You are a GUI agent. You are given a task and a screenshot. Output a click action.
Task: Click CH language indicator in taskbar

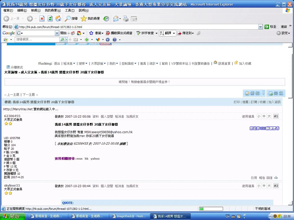click(227, 216)
